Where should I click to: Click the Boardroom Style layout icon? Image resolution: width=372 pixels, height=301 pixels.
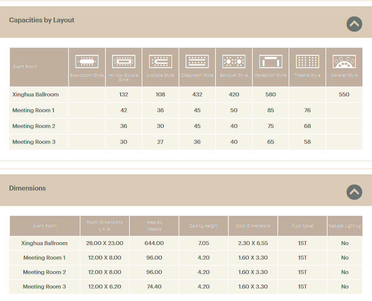point(87,62)
